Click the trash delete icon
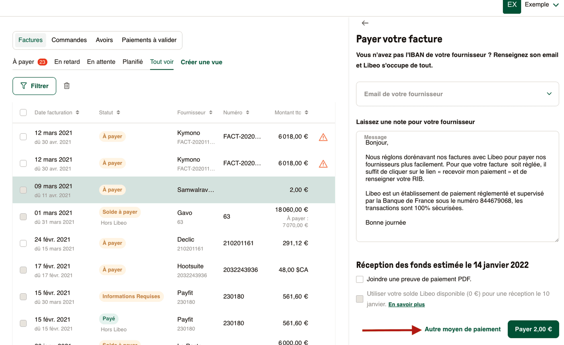Screen dimensions: 564x345 click(x=67, y=86)
